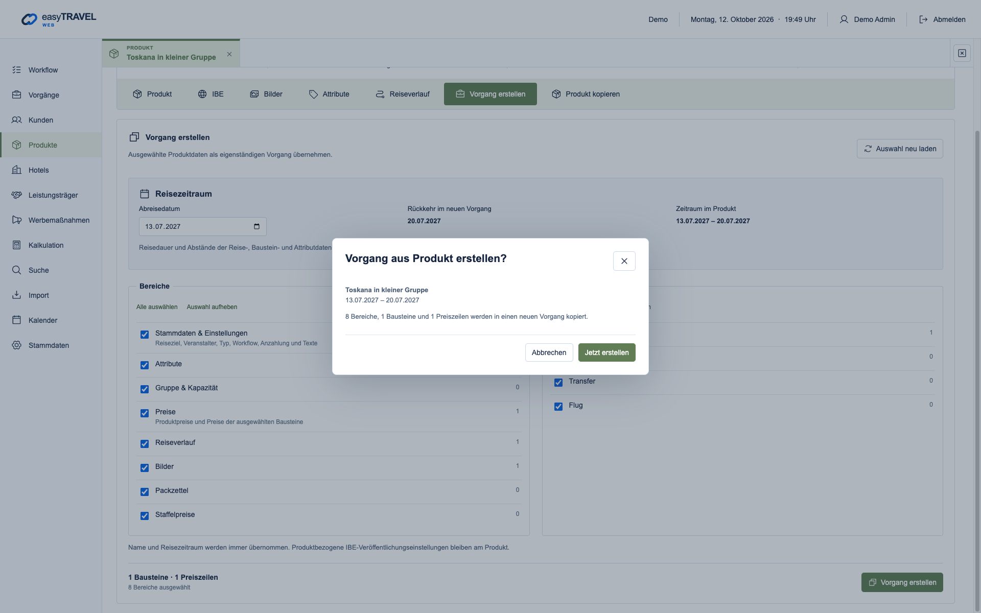Open the Abreisedatum calendar picker
Image resolution: width=981 pixels, height=613 pixels.
[x=256, y=226]
